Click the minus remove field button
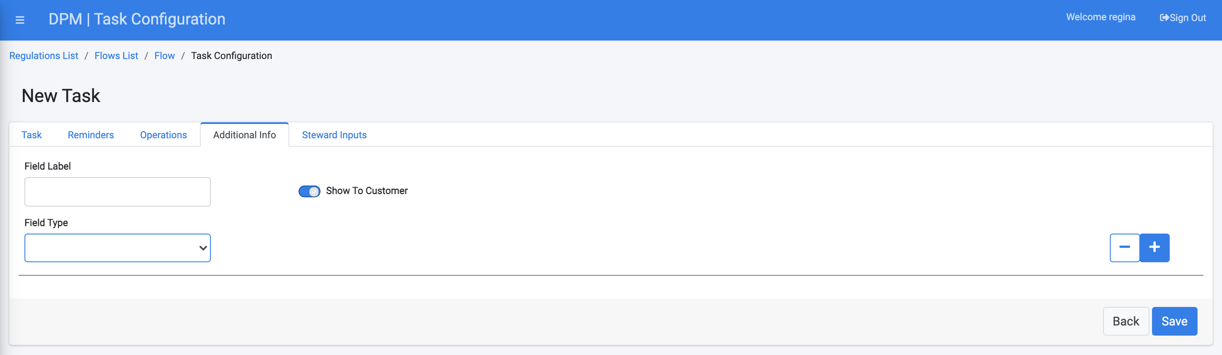 [1124, 247]
